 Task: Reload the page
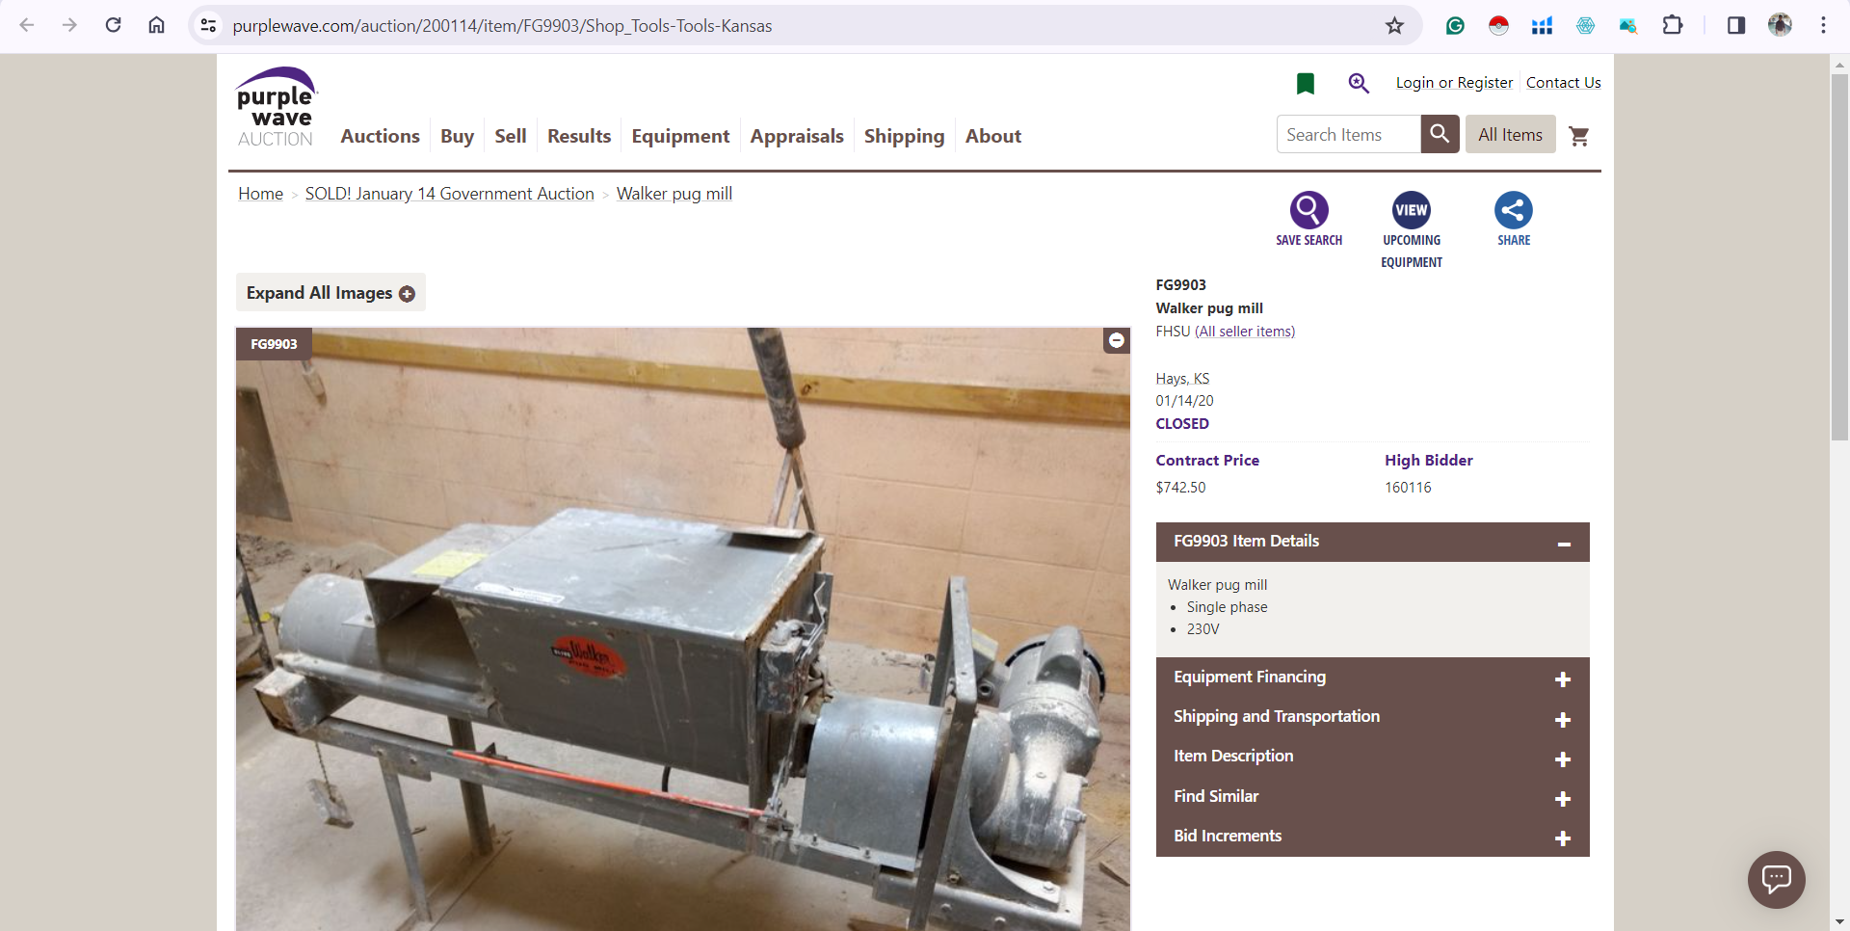click(113, 25)
